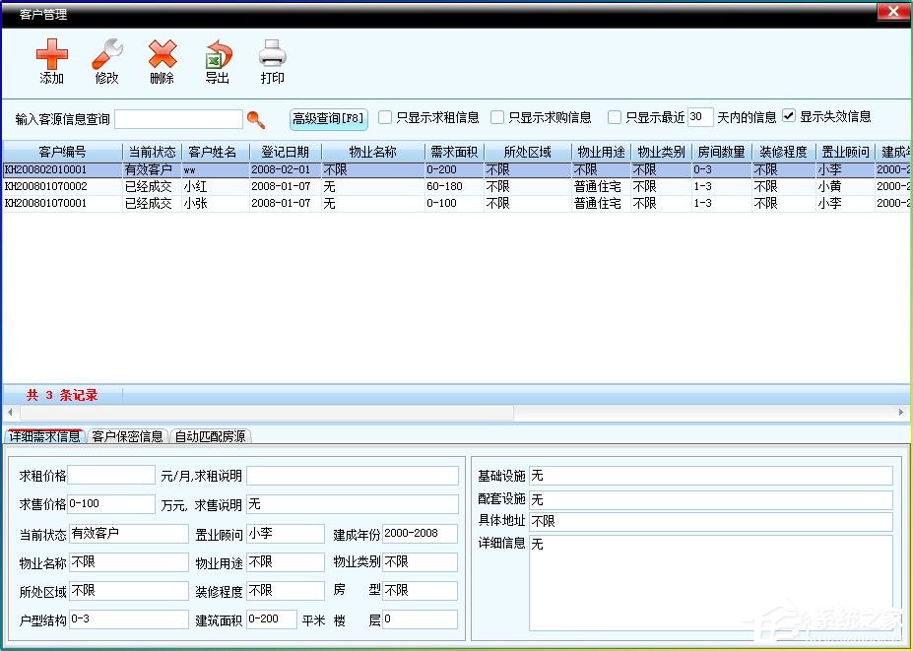
Task: Click the 导出 (Export) Excel icon
Action: [217, 55]
